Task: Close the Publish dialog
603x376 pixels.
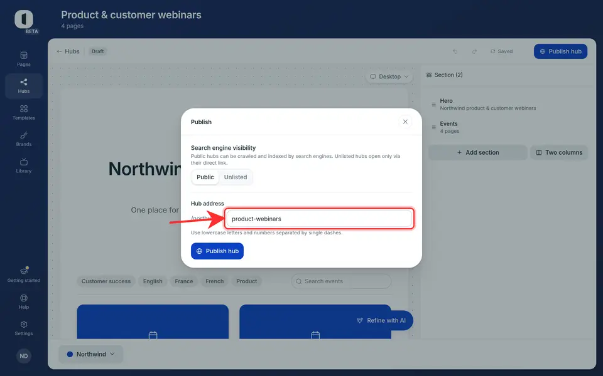Action: (405, 122)
